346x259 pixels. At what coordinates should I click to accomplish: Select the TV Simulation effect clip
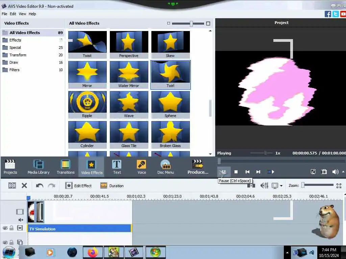(79, 228)
